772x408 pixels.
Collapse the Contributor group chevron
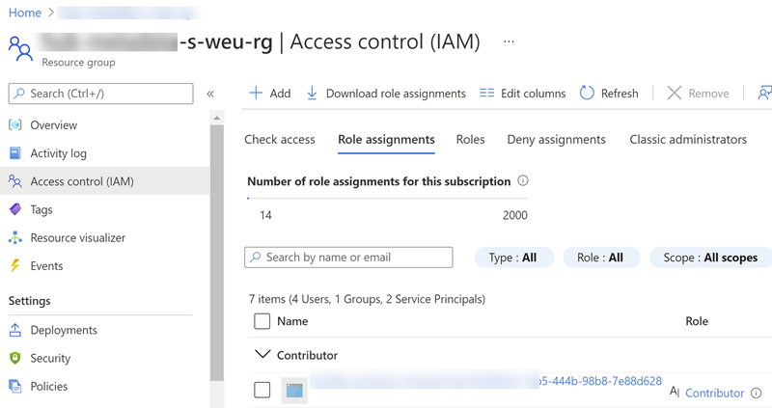262,354
